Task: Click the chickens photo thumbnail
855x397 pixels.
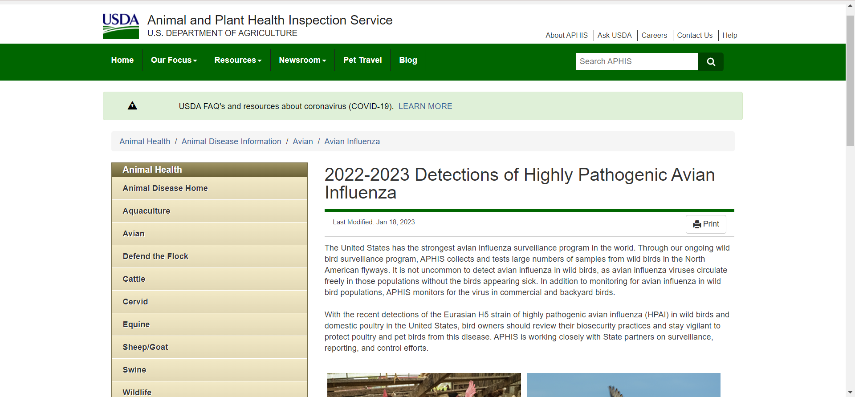Action: coord(423,385)
